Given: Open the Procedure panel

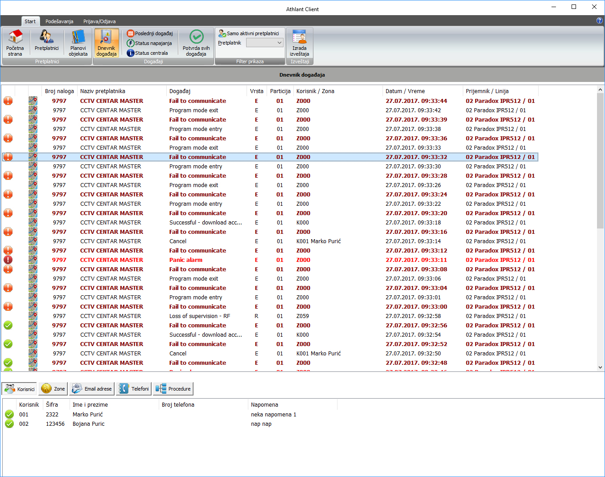Looking at the screenshot, I should pyautogui.click(x=173, y=389).
